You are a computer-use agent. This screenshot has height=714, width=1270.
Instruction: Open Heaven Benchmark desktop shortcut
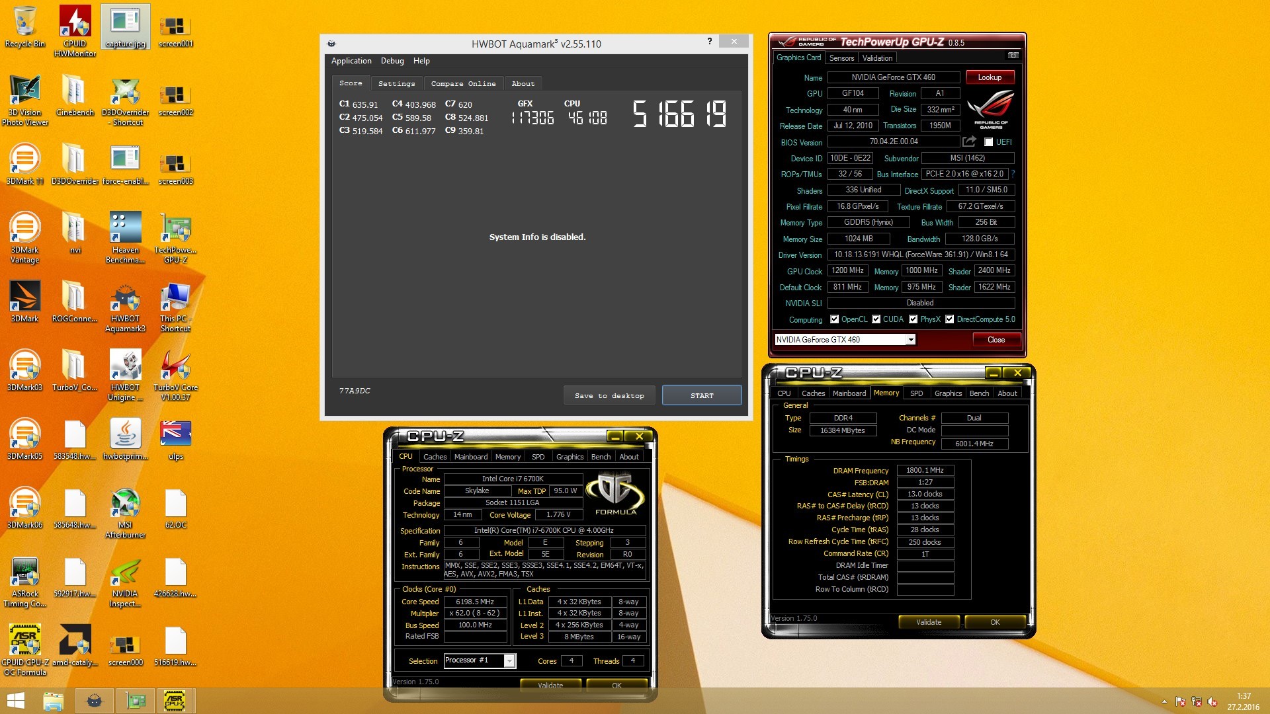pyautogui.click(x=125, y=237)
